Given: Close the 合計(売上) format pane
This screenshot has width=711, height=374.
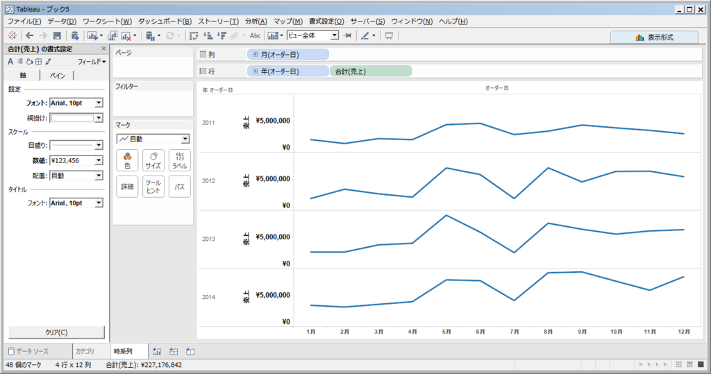Looking at the screenshot, I should 103,49.
